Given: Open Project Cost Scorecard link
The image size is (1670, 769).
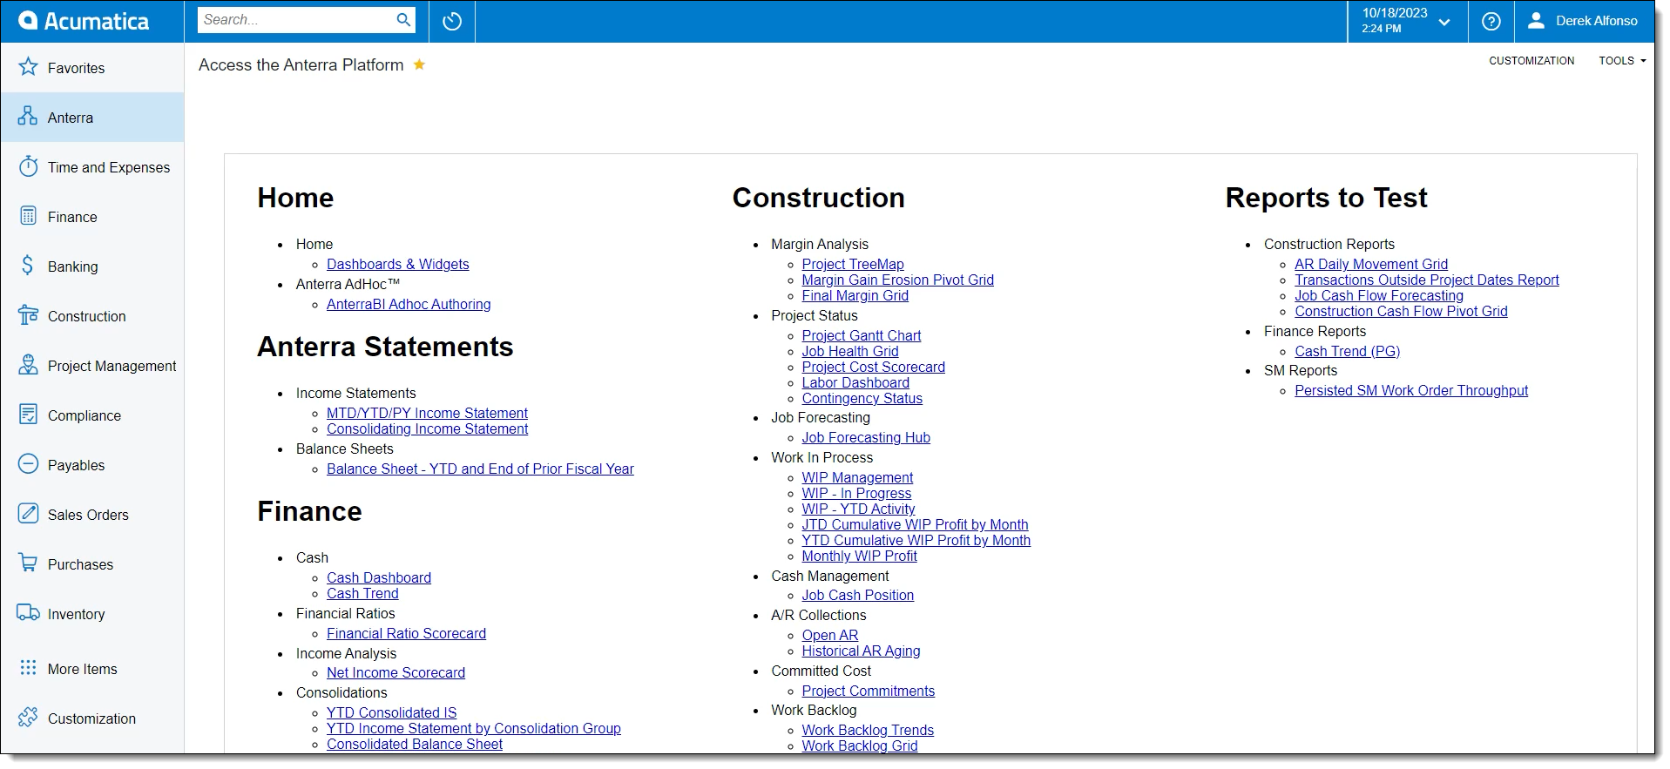Looking at the screenshot, I should pos(873,367).
